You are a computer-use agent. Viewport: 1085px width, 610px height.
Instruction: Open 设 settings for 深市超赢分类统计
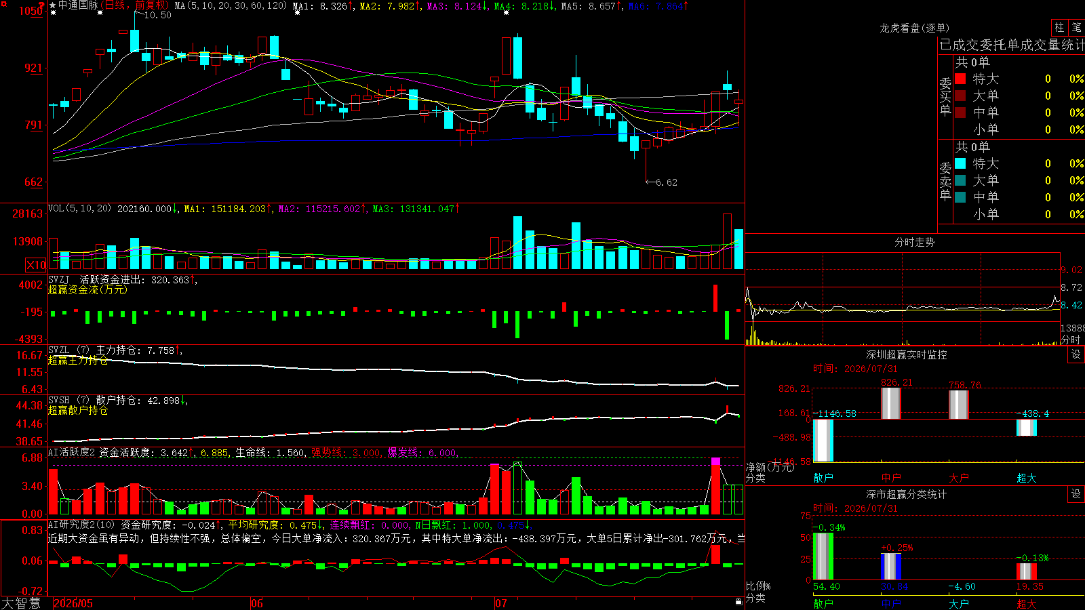tap(1076, 494)
